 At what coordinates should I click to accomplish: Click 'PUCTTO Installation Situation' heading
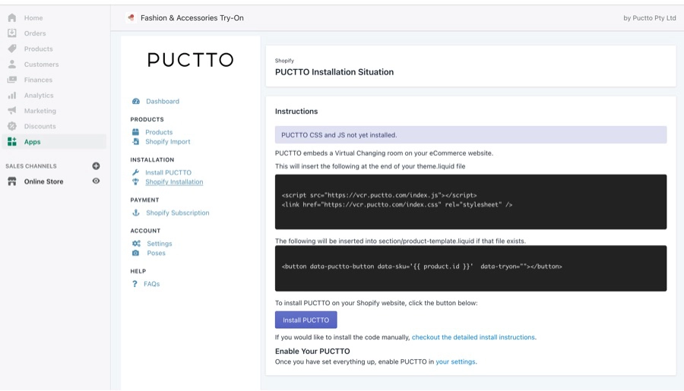[334, 72]
